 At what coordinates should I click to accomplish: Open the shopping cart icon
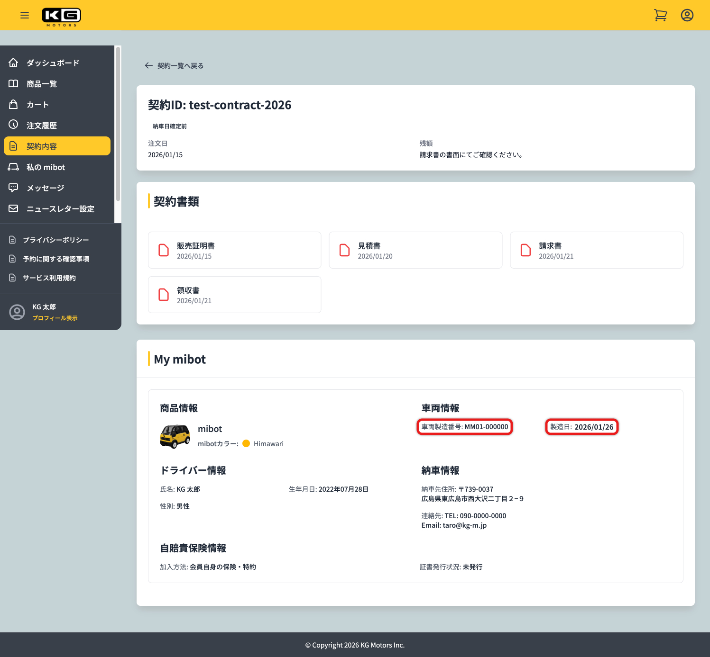tap(660, 15)
